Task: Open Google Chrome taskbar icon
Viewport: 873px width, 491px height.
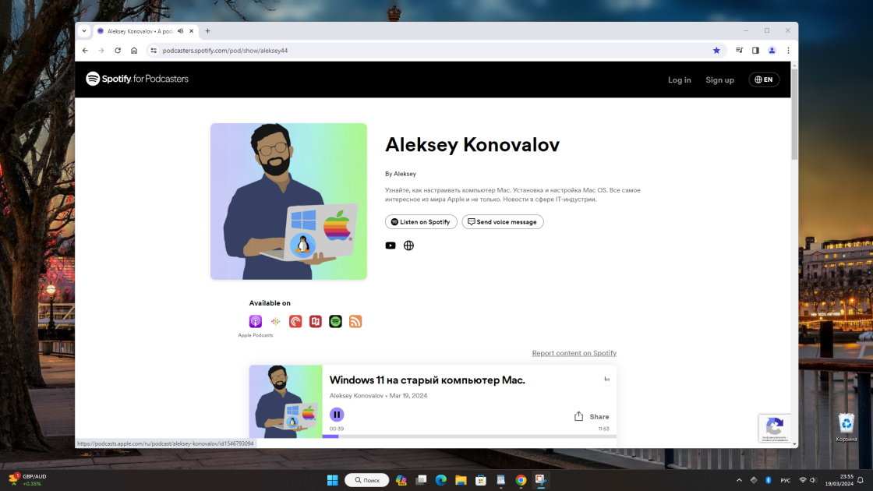Action: coord(521,480)
